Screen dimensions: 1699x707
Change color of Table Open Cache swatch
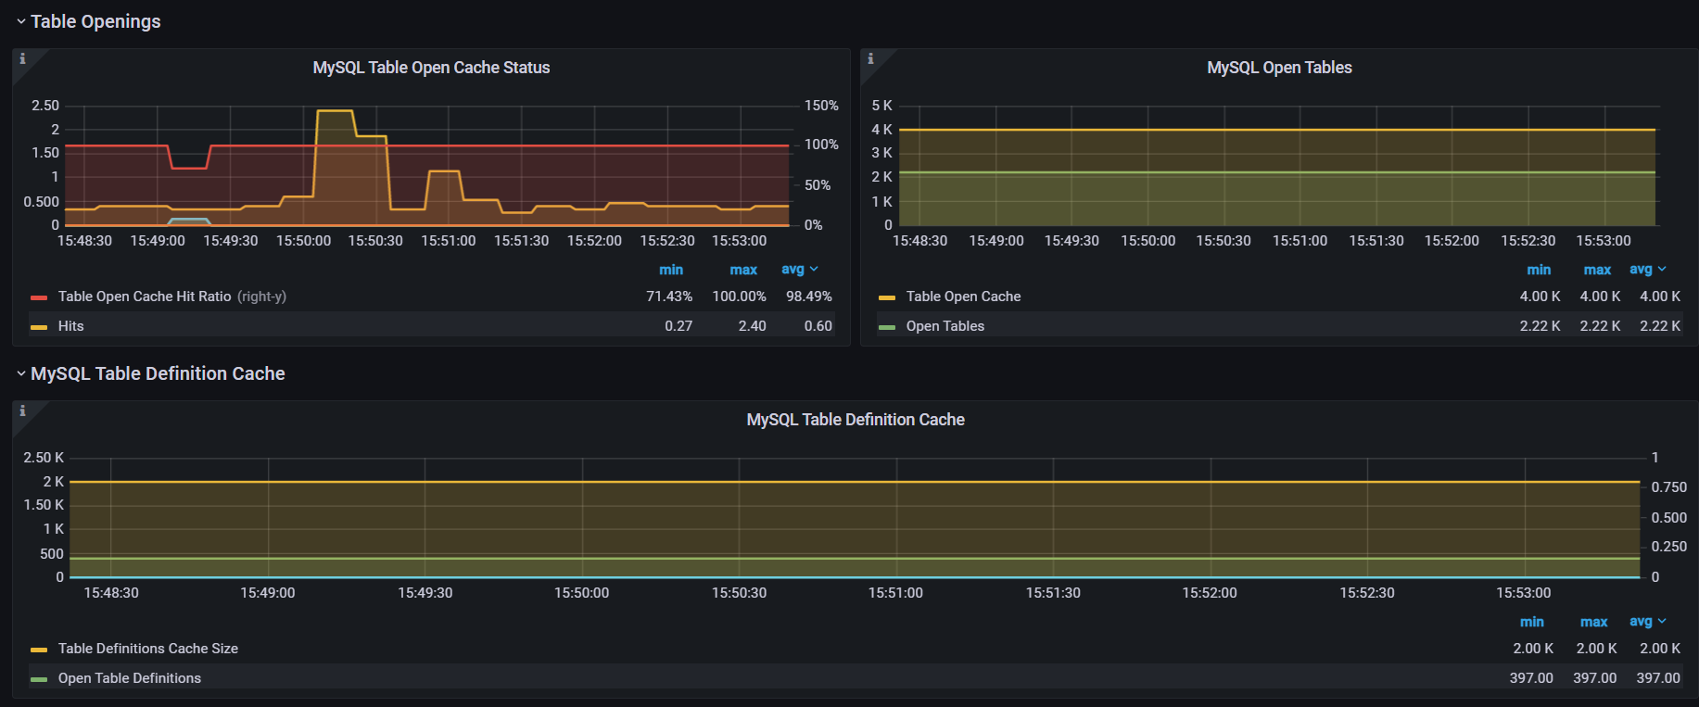coord(887,297)
